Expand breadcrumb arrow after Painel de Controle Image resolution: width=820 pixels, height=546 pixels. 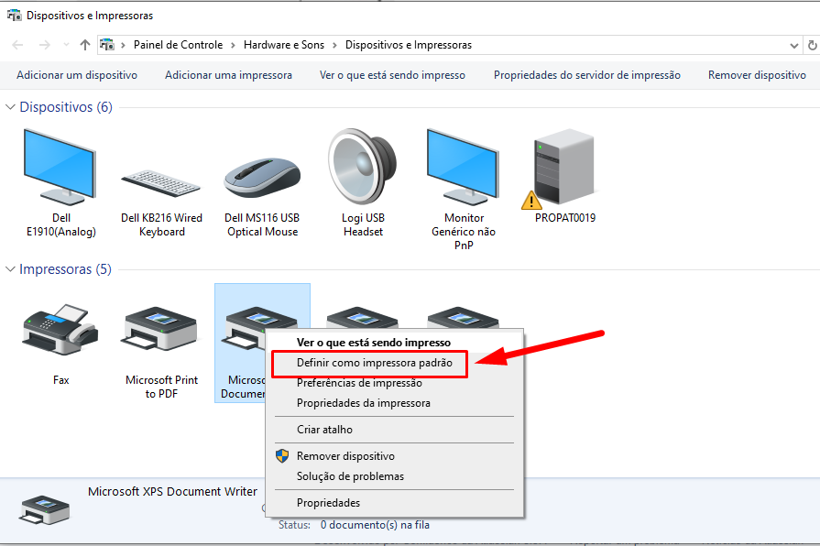tap(234, 45)
